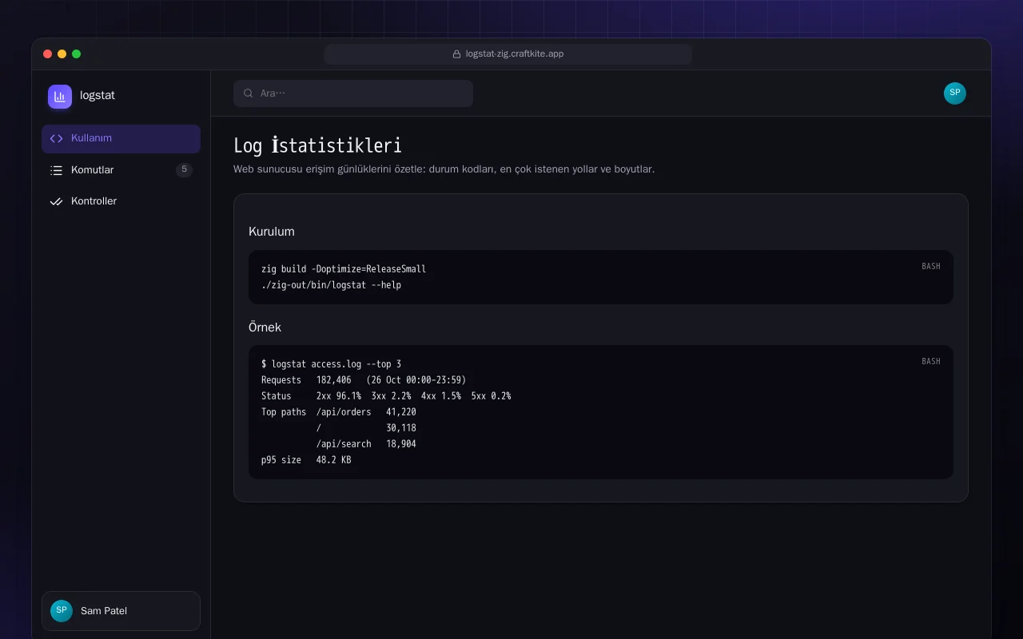
Task: Click the BASH label in the Örnek block
Action: pyautogui.click(x=931, y=361)
